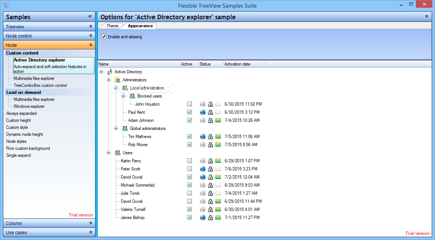Collapse the Active Directory root node
Image resolution: width=435 pixels, height=240 pixels.
point(101,72)
